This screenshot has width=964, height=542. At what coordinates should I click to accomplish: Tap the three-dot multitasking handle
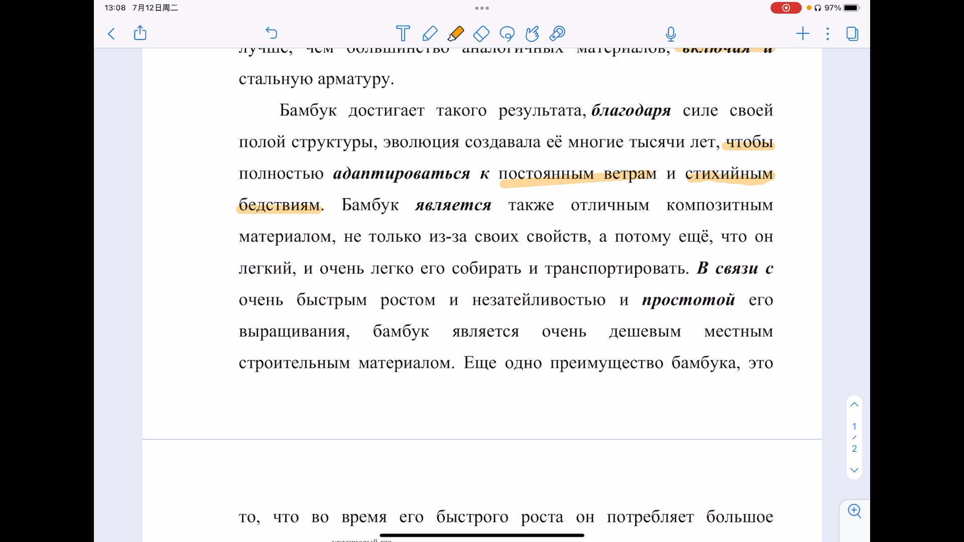[482, 8]
